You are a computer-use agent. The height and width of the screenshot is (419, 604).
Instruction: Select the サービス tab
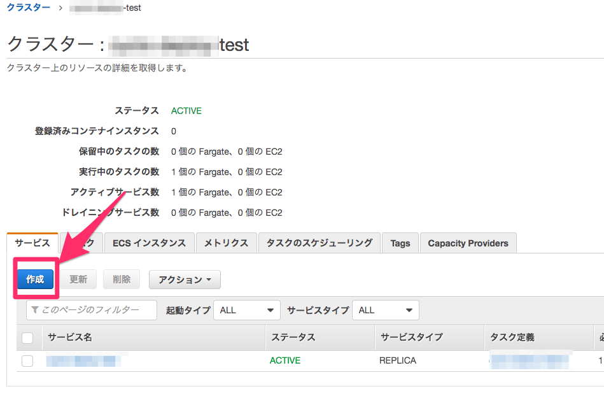click(x=32, y=243)
